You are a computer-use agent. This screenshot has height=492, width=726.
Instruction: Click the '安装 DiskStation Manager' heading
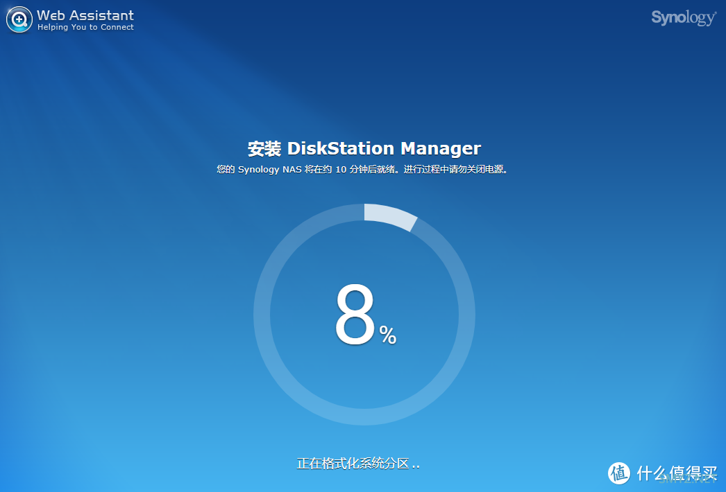pos(364,148)
